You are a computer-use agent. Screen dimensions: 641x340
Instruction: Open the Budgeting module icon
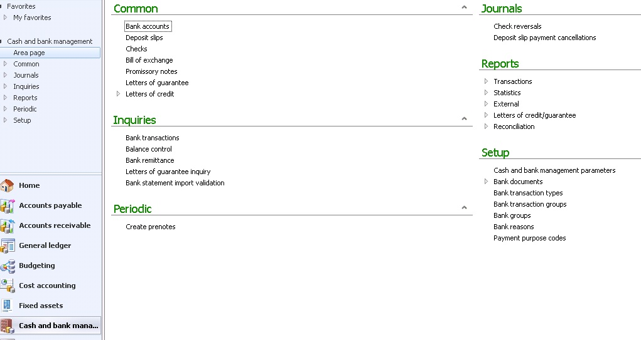[8, 265]
